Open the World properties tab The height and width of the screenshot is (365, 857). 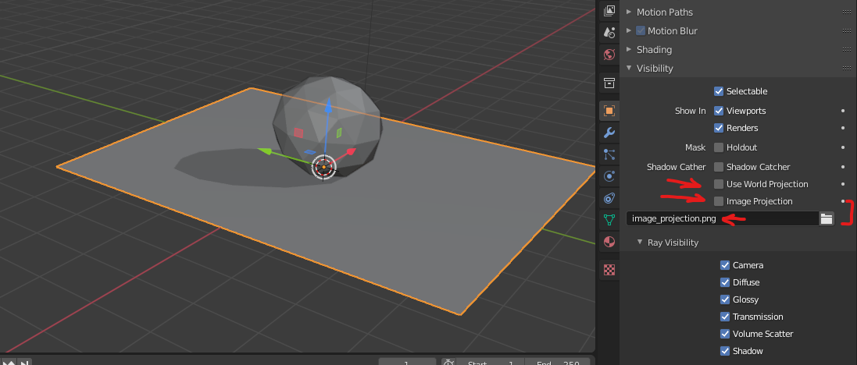(609, 54)
